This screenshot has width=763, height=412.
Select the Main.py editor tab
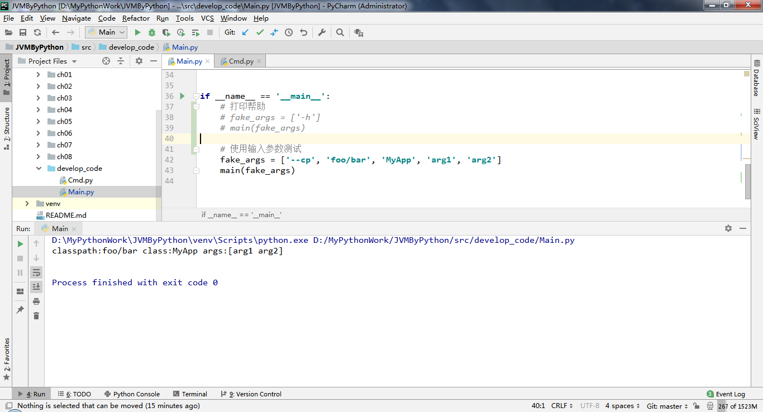tap(188, 61)
